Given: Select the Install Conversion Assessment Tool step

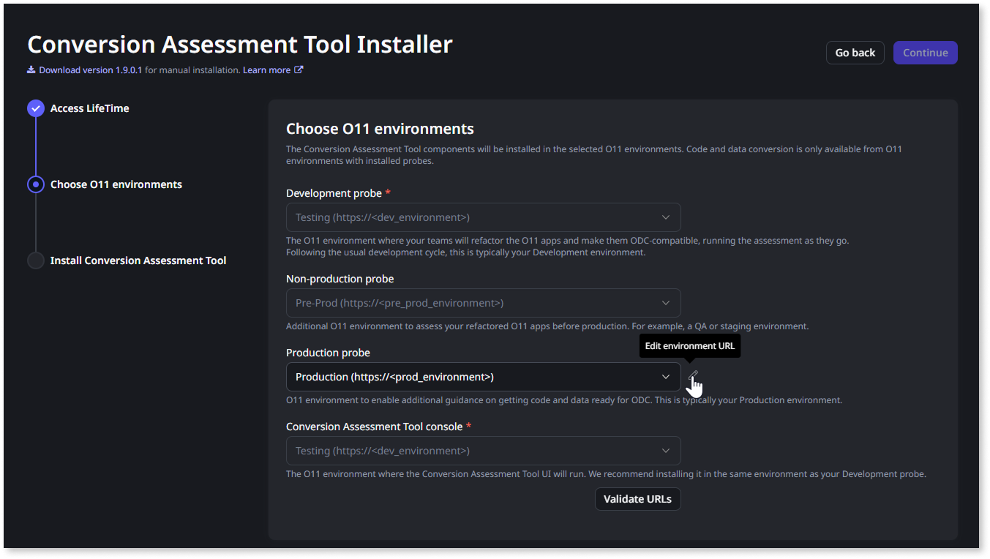Looking at the screenshot, I should pyautogui.click(x=138, y=260).
